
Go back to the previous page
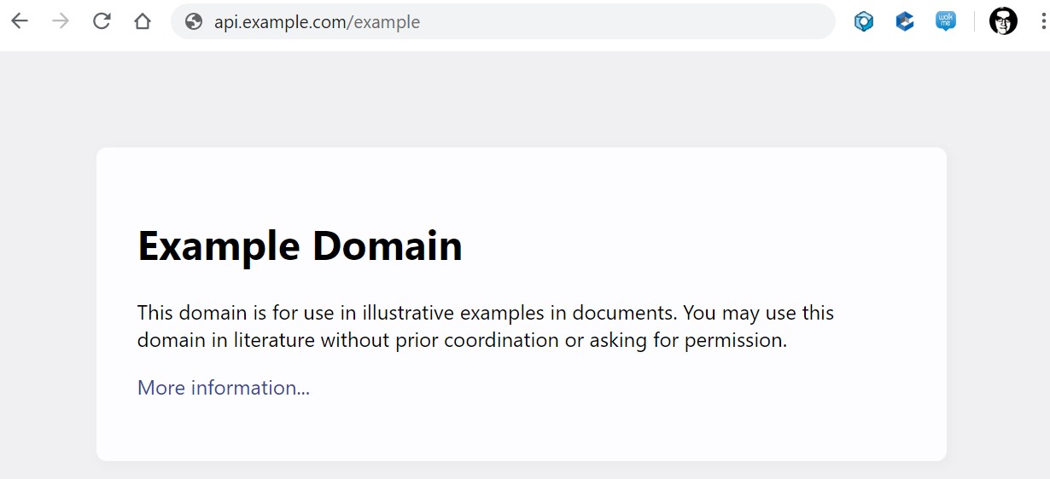(x=20, y=21)
